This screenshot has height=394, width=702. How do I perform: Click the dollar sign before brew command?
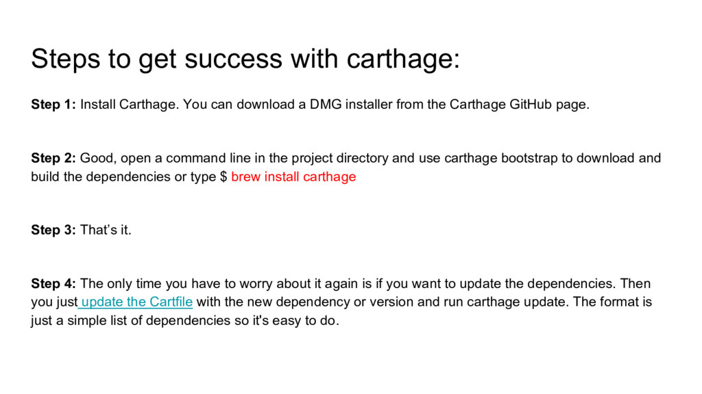coord(223,177)
